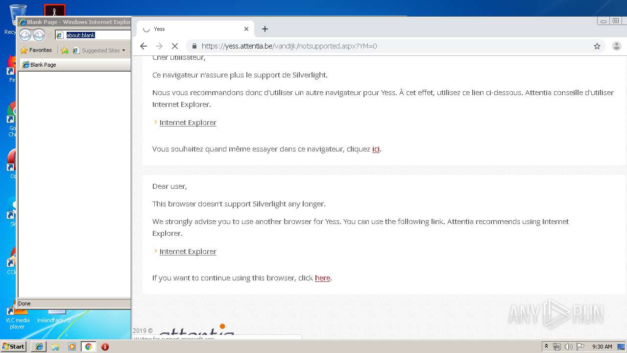This screenshot has height=353, width=627.
Task: Show hidden tray icons arrow
Action: pos(546,347)
